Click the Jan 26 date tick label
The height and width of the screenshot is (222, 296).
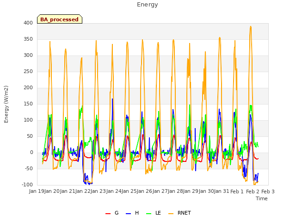145,191
